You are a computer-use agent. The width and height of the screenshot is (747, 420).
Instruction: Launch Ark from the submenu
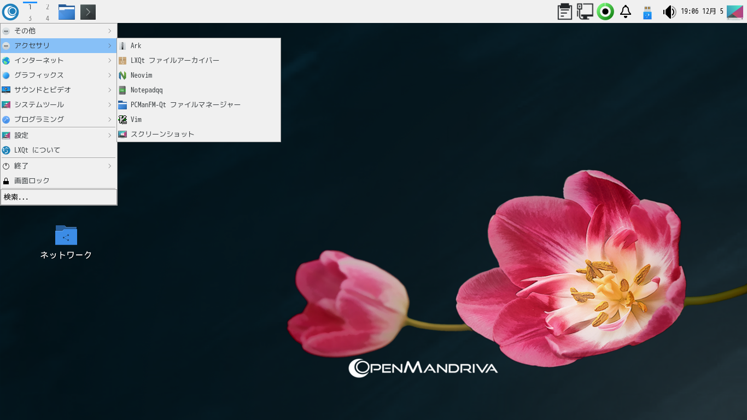pos(199,46)
